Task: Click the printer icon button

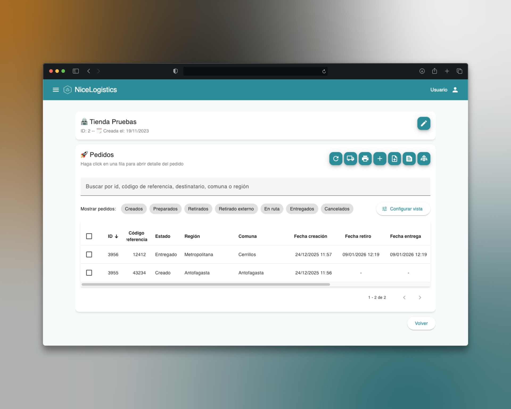Action: (x=365, y=159)
